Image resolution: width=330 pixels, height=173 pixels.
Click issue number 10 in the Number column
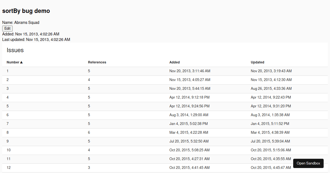coord(9,150)
